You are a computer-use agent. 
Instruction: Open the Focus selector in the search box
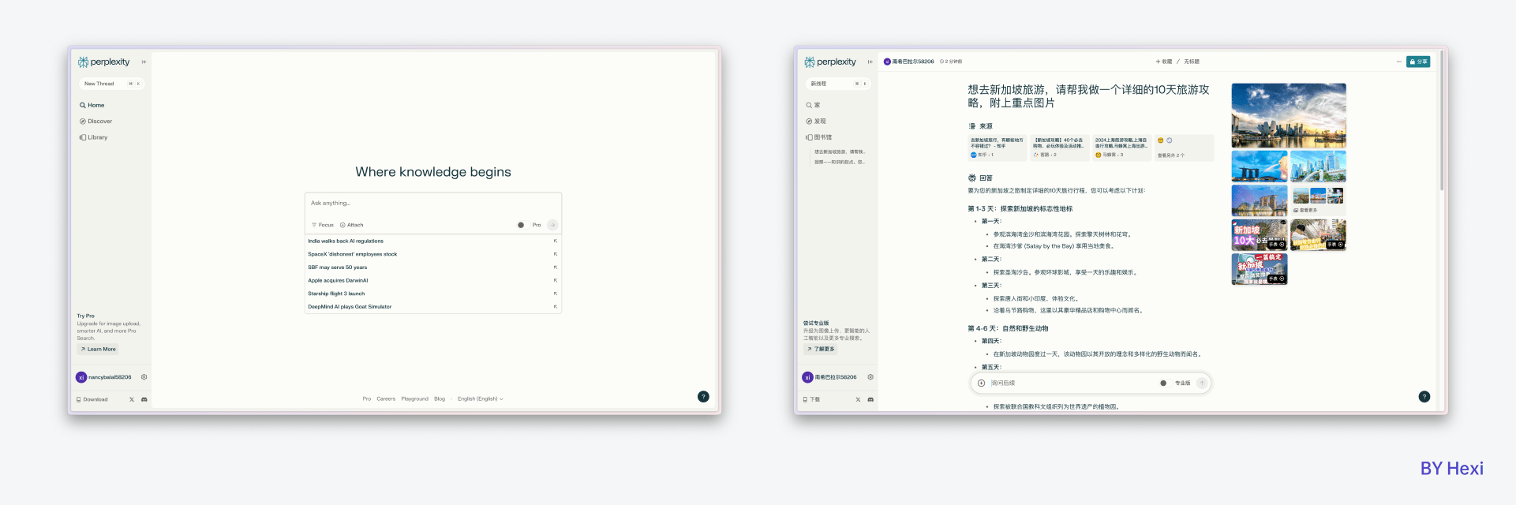click(323, 225)
